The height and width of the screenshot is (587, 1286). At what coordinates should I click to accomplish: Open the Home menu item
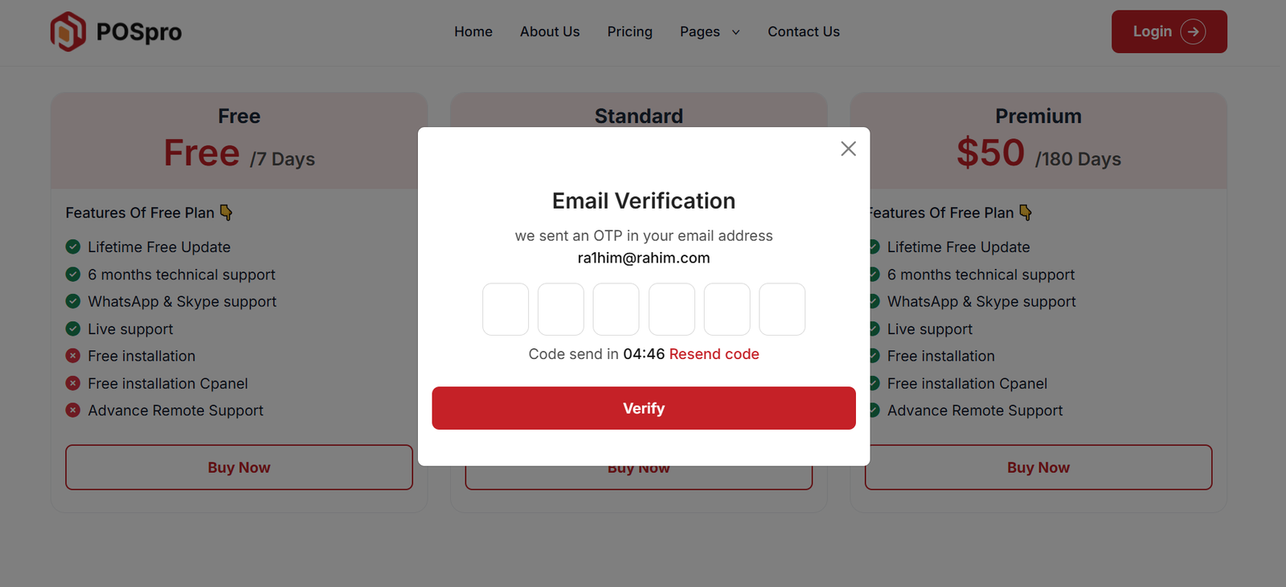pos(473,32)
